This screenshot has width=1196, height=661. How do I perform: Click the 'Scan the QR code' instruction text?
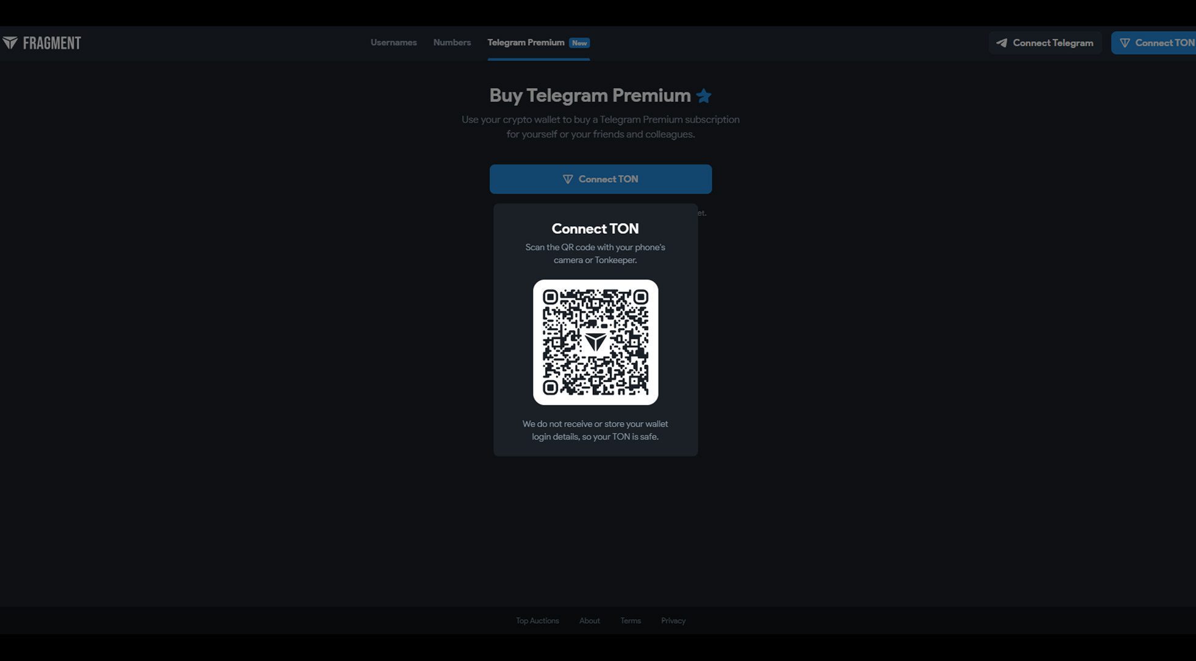(595, 253)
